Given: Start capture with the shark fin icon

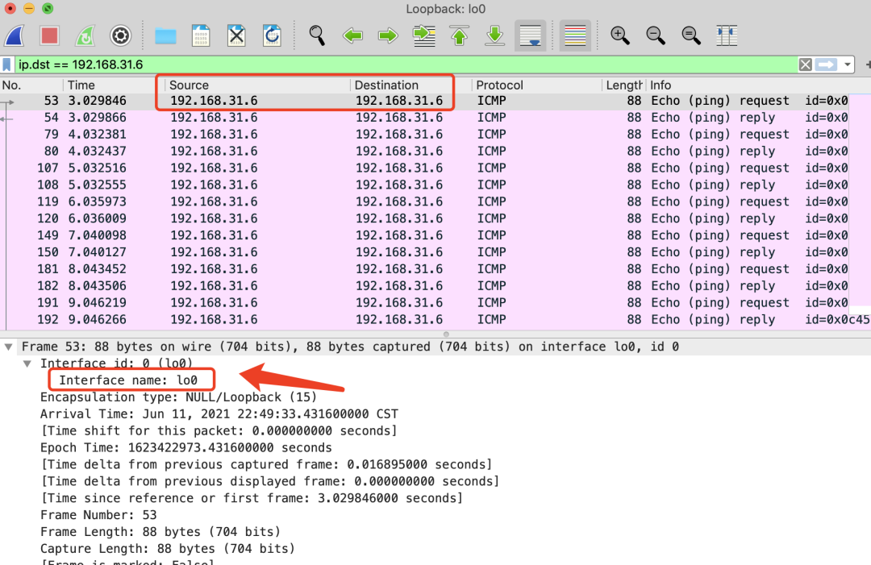Looking at the screenshot, I should point(16,35).
